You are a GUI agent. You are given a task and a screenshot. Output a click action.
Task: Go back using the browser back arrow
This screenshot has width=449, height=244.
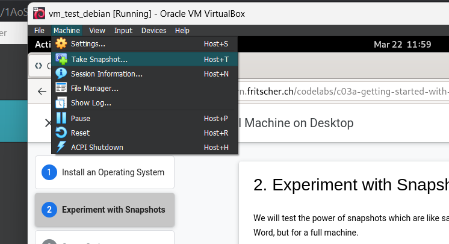(42, 92)
